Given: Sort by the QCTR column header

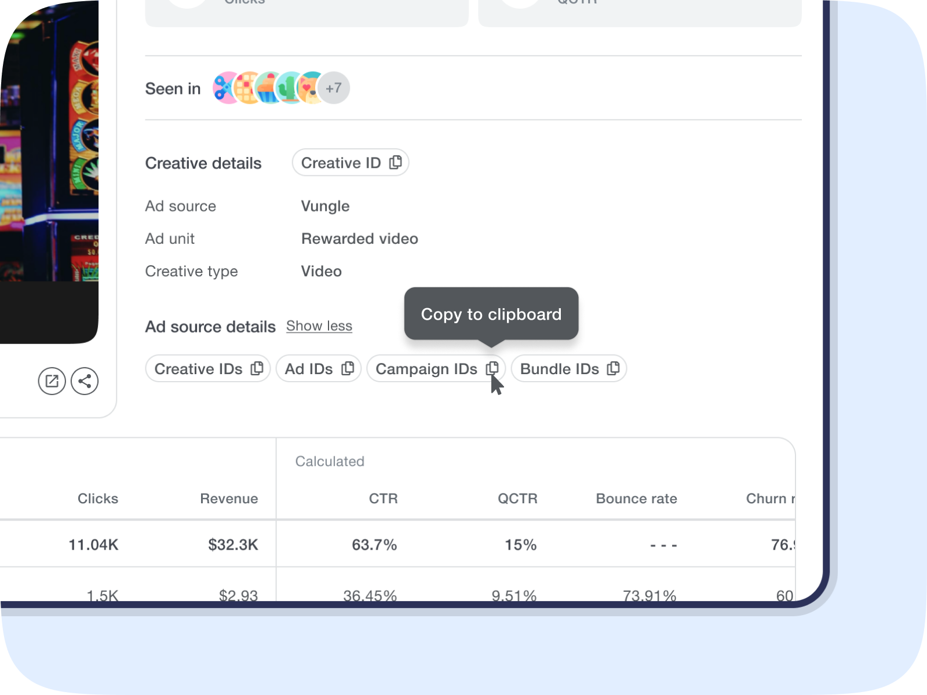Looking at the screenshot, I should [517, 499].
